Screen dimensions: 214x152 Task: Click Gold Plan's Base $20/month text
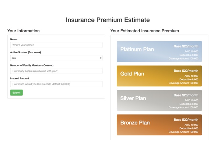coord(186,71)
